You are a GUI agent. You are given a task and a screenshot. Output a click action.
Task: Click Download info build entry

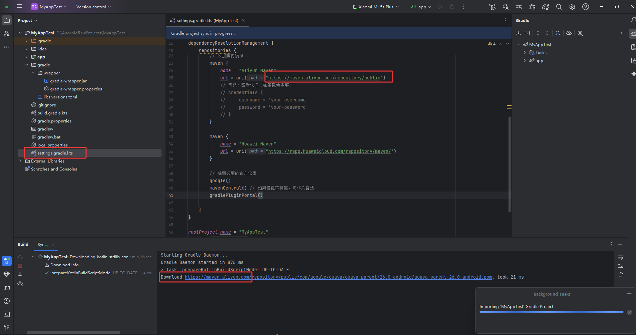(x=64, y=265)
